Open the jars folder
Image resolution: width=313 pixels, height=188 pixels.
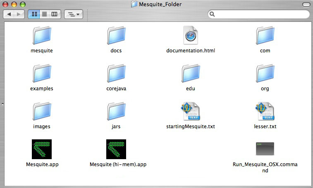pyautogui.click(x=116, y=111)
